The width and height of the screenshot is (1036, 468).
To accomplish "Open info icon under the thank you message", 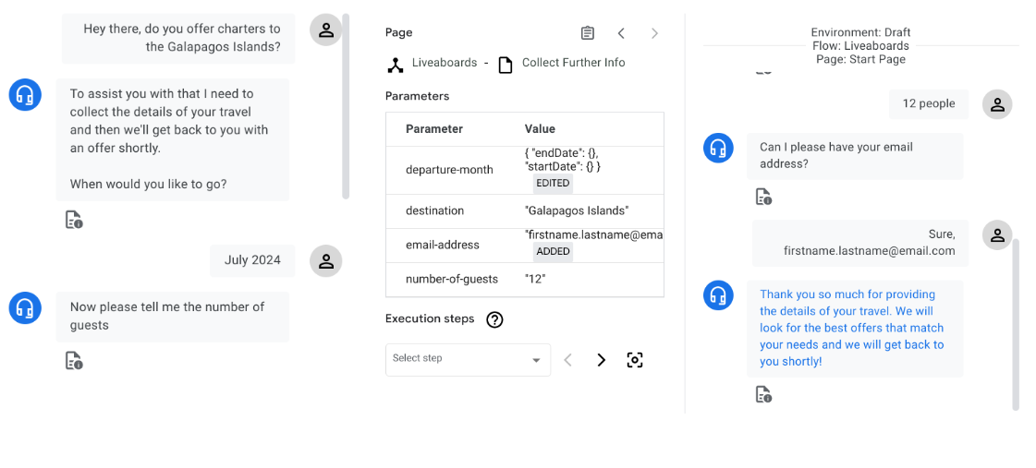I will coord(763,395).
